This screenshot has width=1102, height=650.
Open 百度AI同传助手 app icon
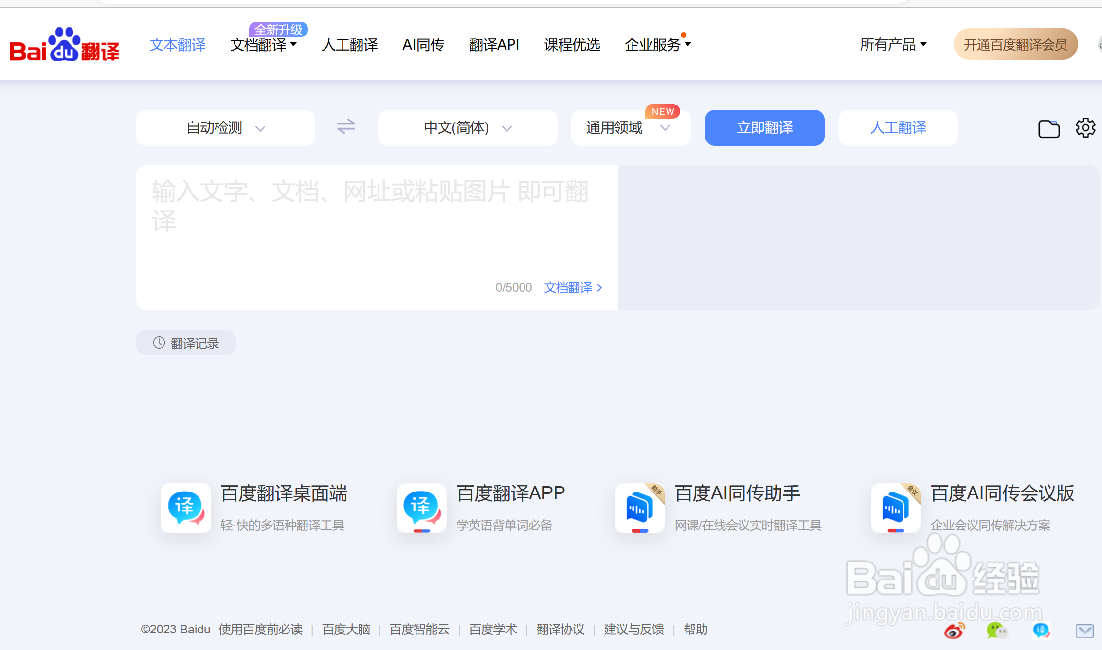pos(639,508)
